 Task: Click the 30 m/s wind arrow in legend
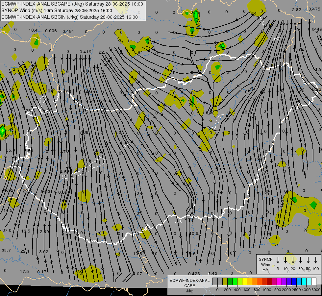tap(301, 260)
